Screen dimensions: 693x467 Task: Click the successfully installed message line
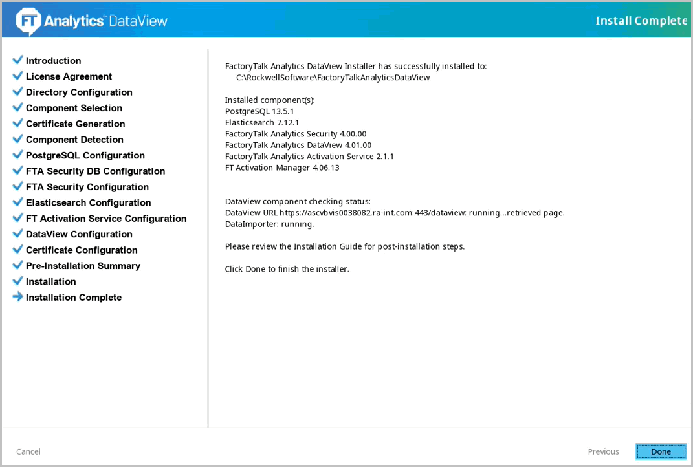point(356,66)
